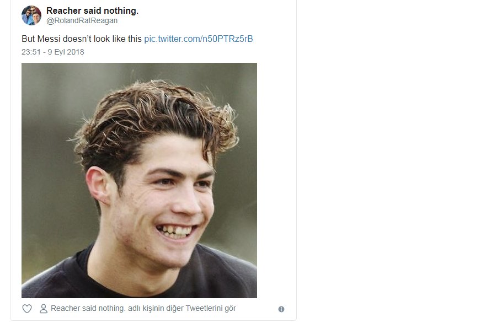Like the tweet with the heart icon

(x=26, y=309)
